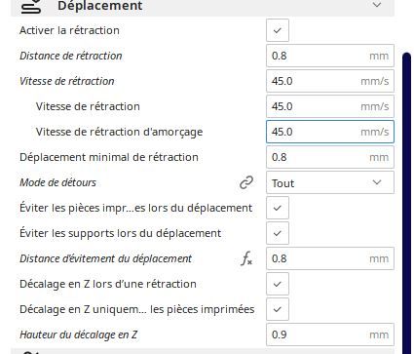
Task: Click the link icon beside Mode de détours
Action: pos(246,182)
